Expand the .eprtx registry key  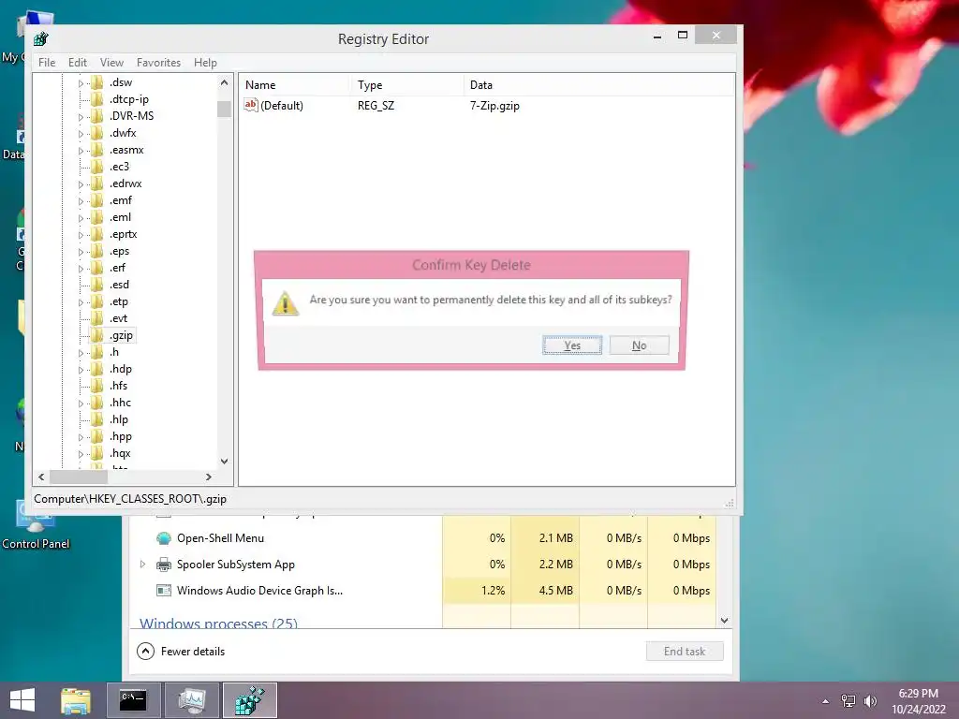coord(81,235)
